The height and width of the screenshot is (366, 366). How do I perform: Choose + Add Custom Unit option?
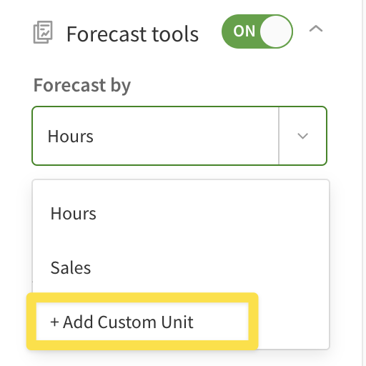142,322
